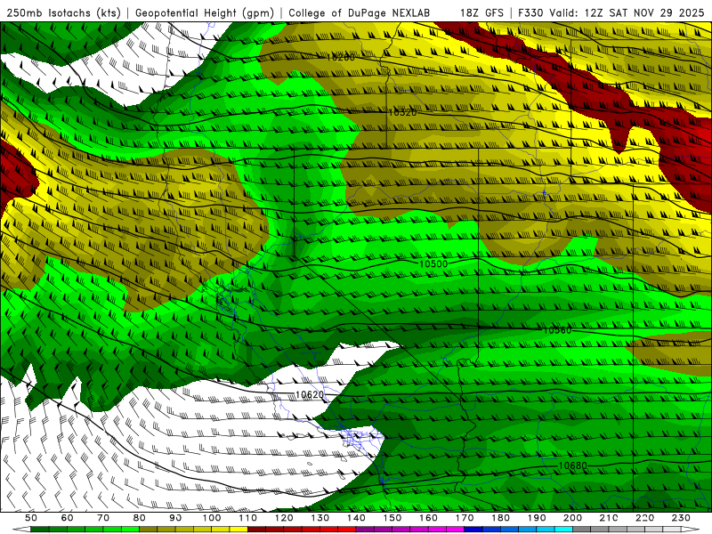Click the 150 value on the color scale
Screen dimensions: 712x534
(392, 518)
